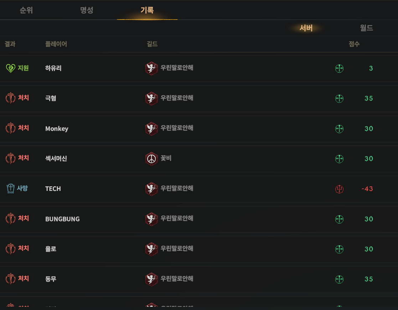The width and height of the screenshot is (398, 310).
Task: Open the 순위 ranking tab
Action: (x=26, y=10)
